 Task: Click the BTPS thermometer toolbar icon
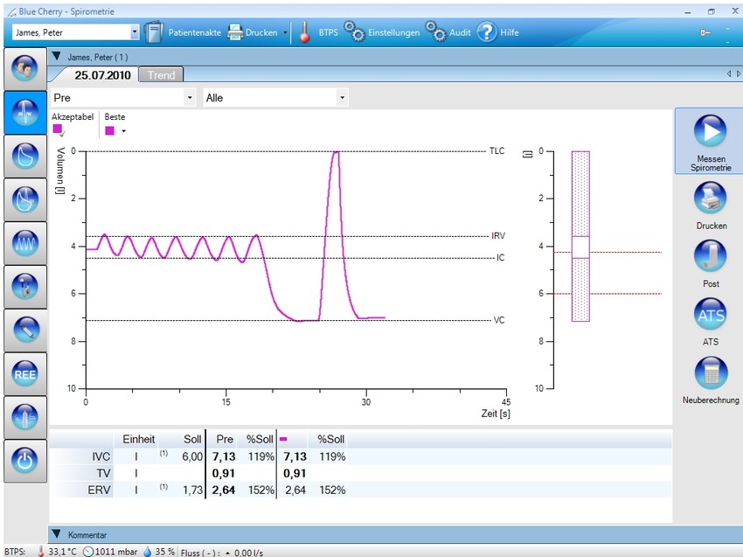304,32
